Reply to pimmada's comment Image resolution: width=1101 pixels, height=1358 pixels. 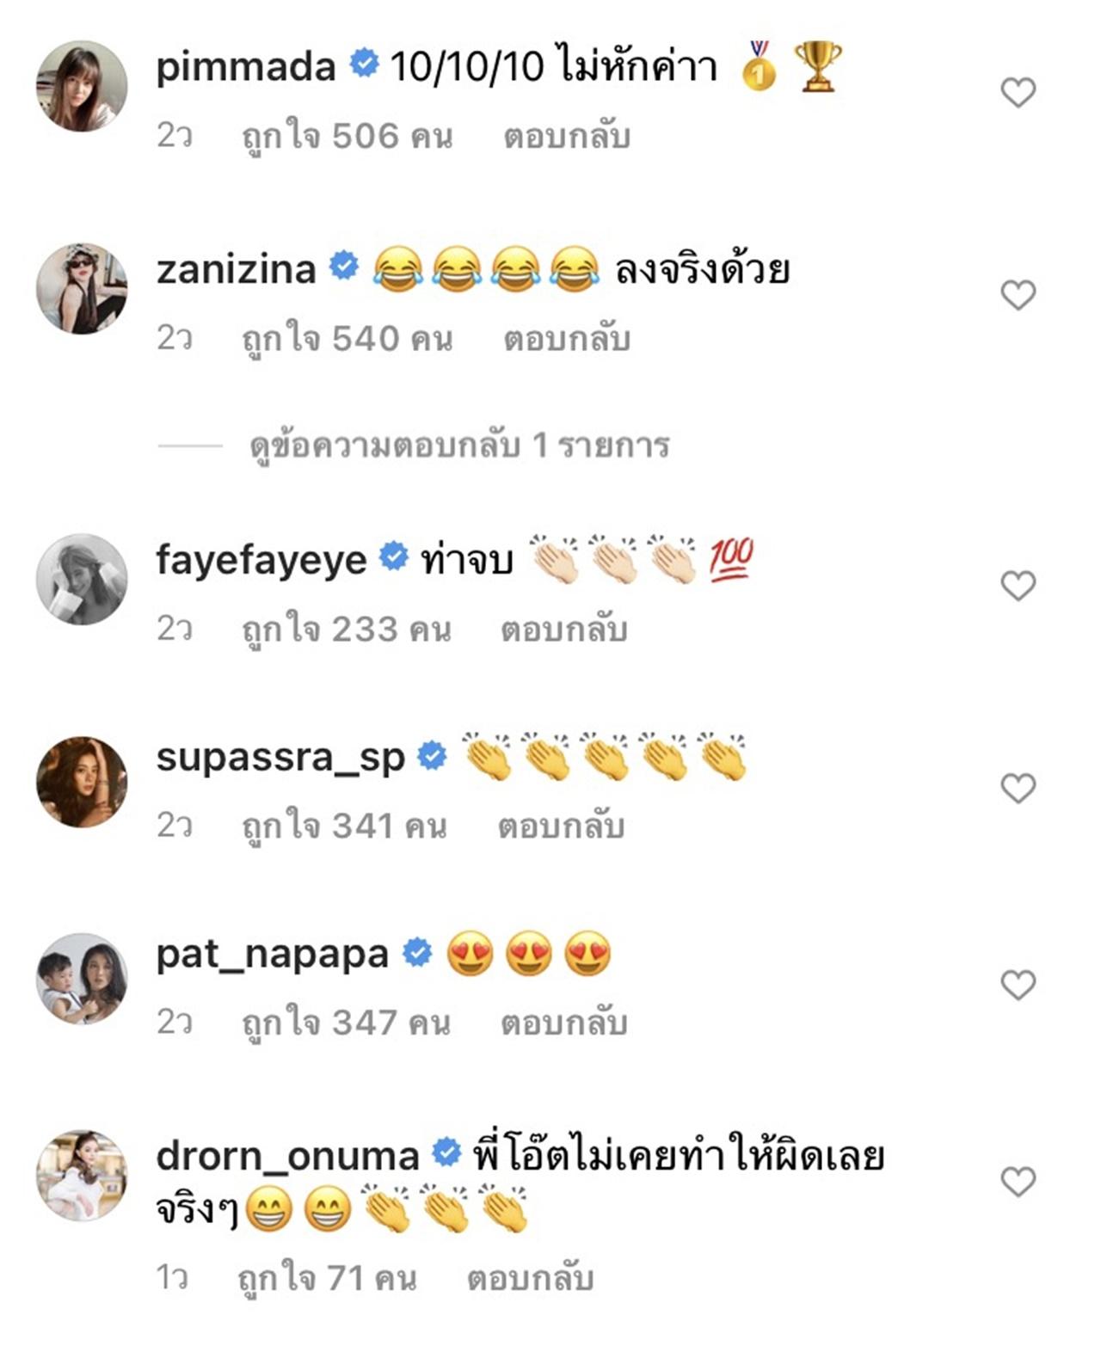pos(567,137)
